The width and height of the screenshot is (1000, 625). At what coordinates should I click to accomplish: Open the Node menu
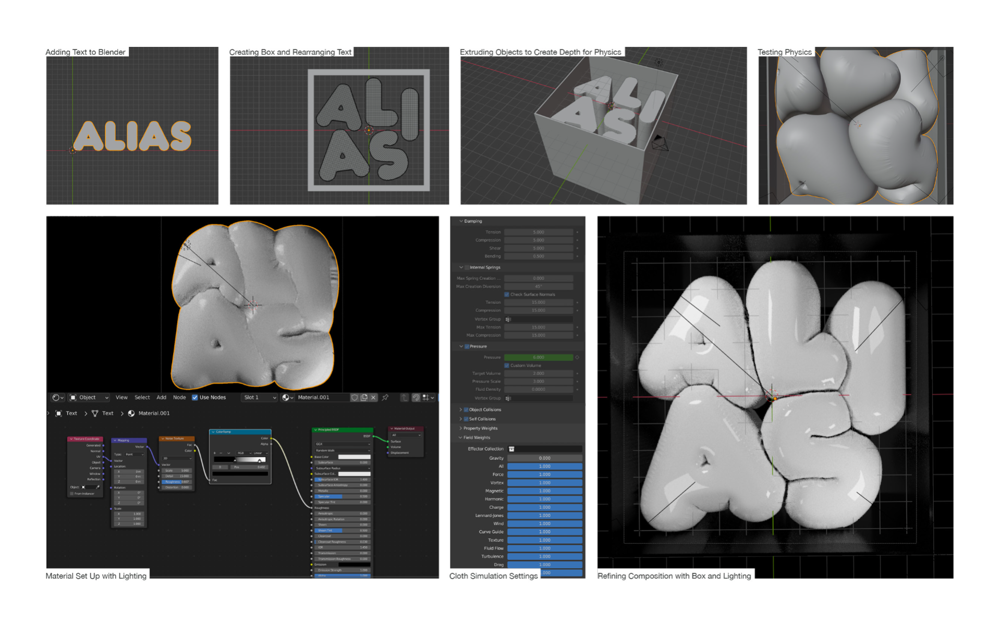click(x=179, y=397)
